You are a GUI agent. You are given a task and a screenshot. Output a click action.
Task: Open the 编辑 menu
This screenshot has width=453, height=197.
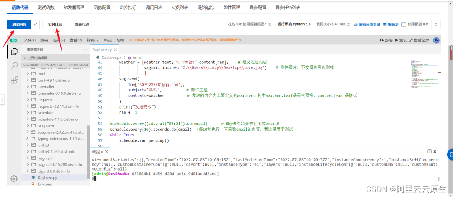click(x=44, y=40)
